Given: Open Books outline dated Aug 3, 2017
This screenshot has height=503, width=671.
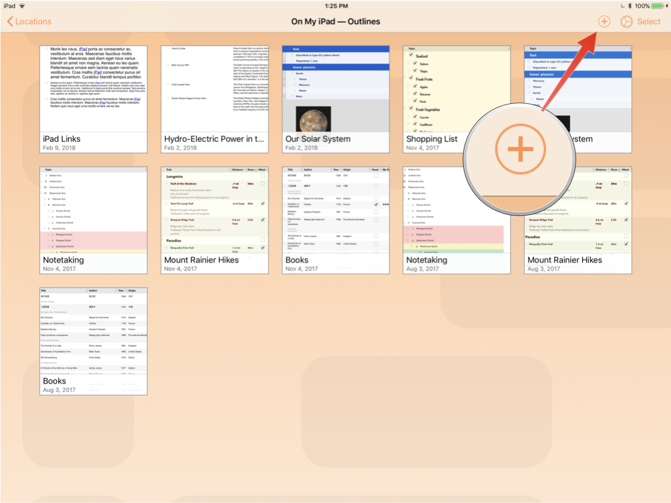Looking at the screenshot, I should coord(93,341).
